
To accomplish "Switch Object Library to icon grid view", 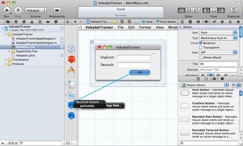I will pos(233,85).
